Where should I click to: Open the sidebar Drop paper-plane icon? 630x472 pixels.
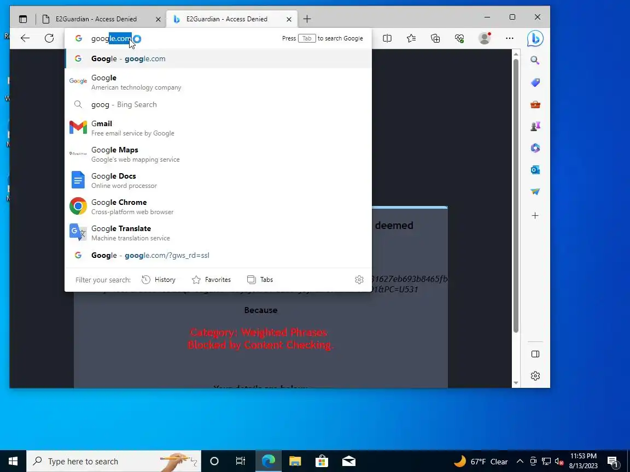(x=535, y=192)
